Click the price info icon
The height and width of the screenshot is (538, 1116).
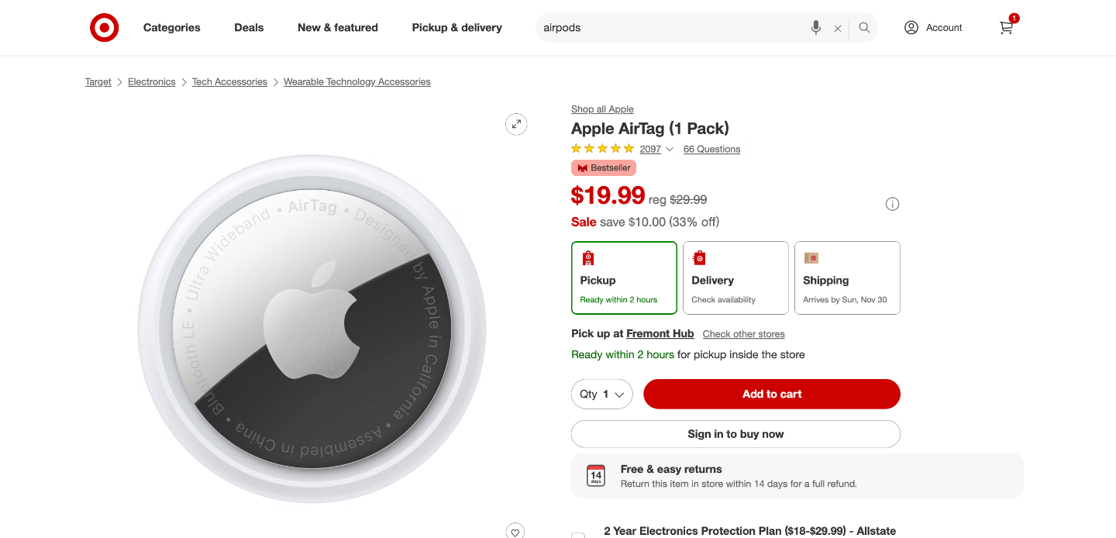(x=892, y=205)
